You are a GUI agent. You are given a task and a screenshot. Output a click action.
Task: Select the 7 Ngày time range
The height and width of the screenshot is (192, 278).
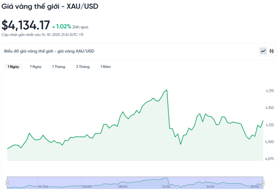pyautogui.click(x=35, y=67)
